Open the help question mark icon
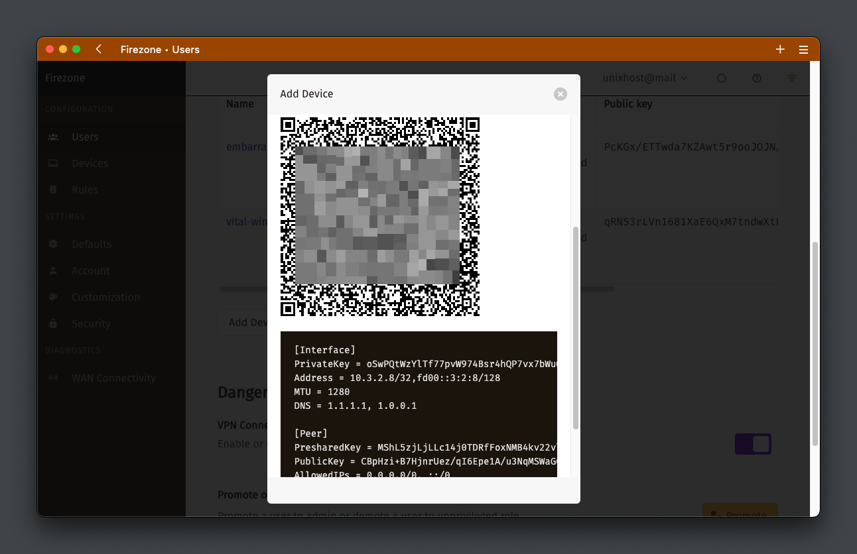The height and width of the screenshot is (554, 857). tap(757, 78)
